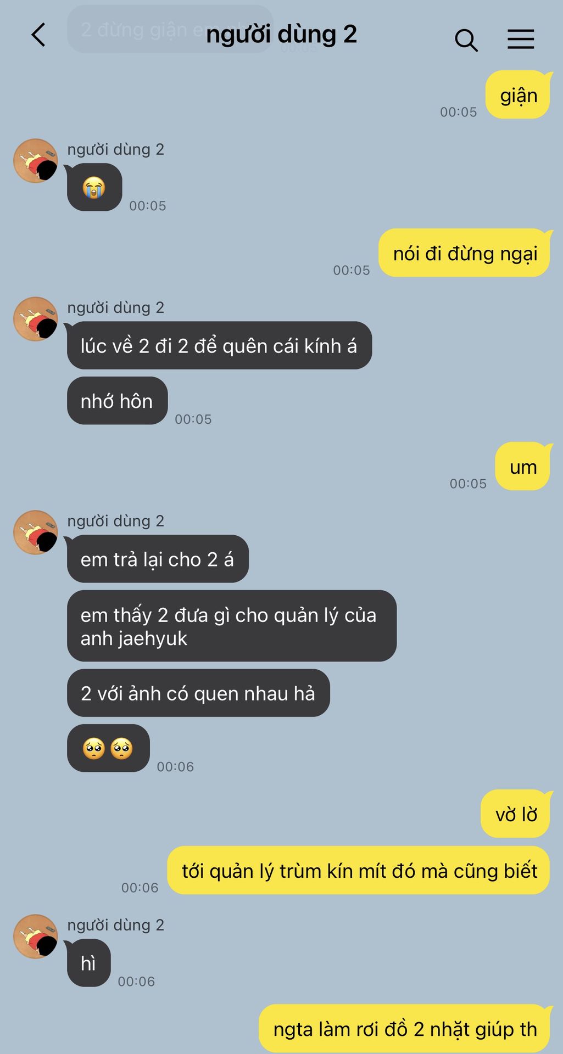Select 'tới quản lý trùm kín mít' message

click(359, 871)
